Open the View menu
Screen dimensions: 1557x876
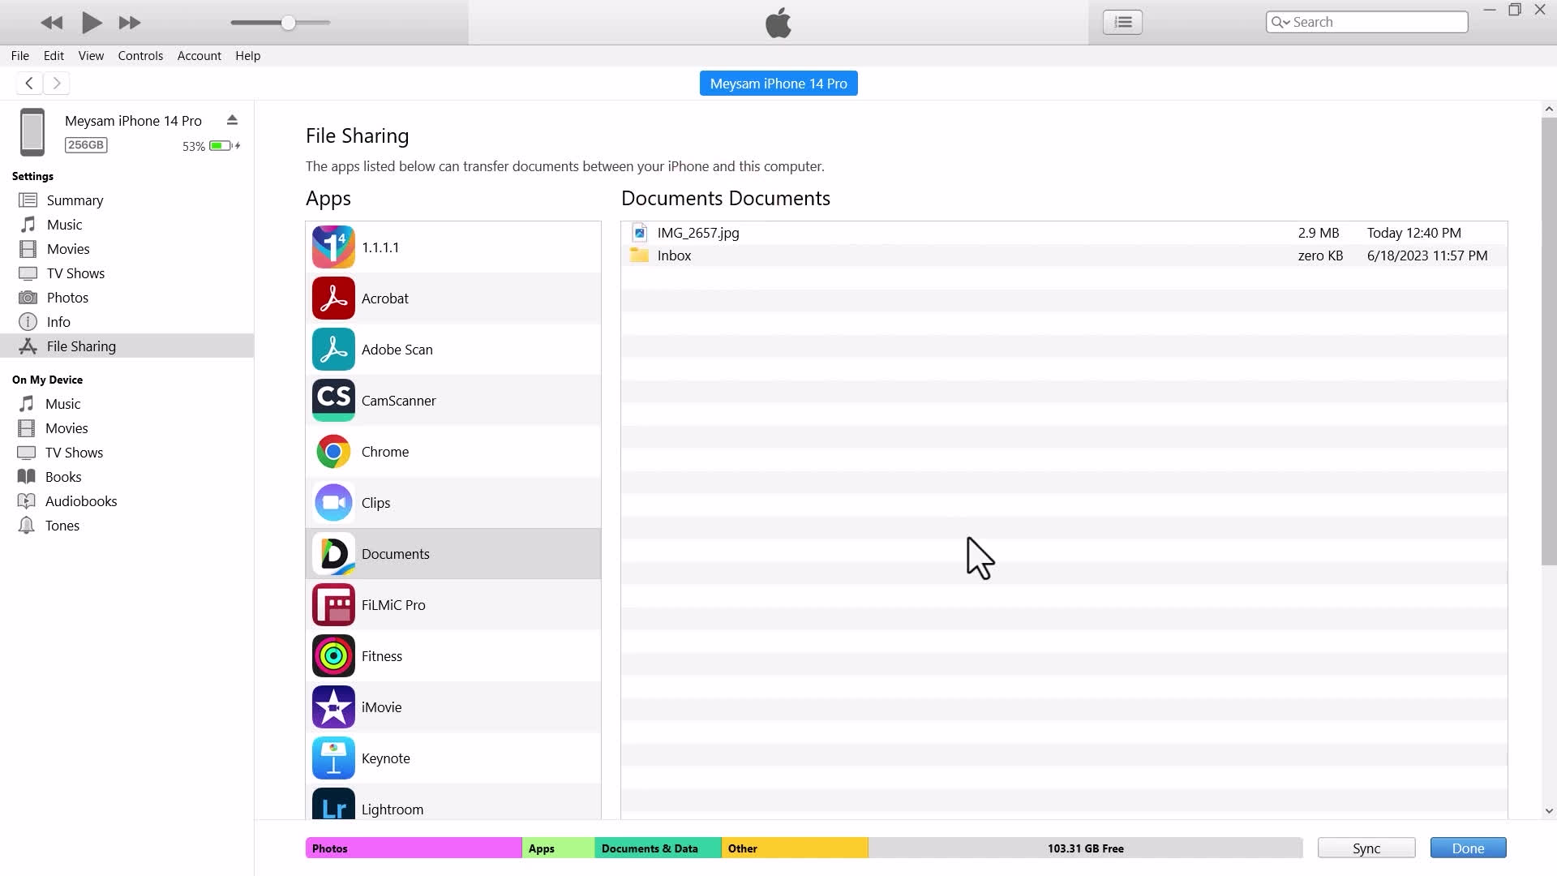click(91, 56)
